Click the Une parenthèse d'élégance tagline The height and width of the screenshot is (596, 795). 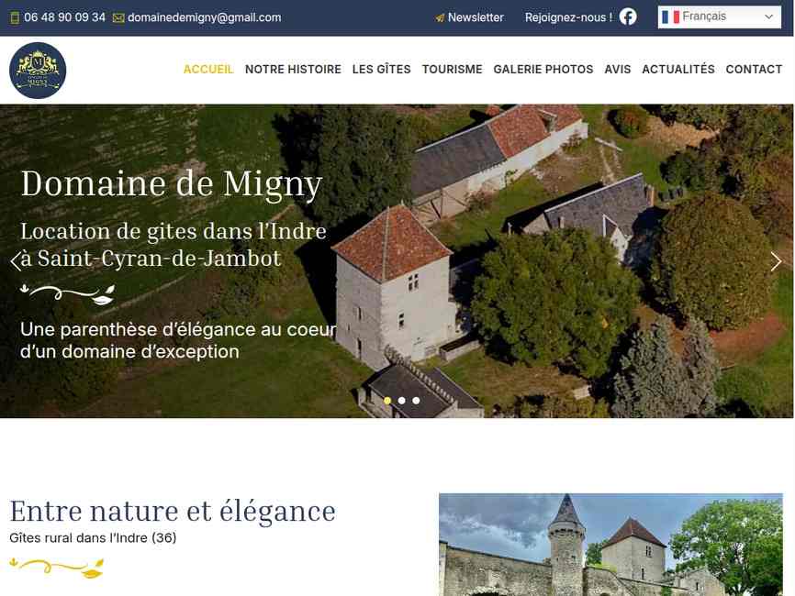point(178,340)
